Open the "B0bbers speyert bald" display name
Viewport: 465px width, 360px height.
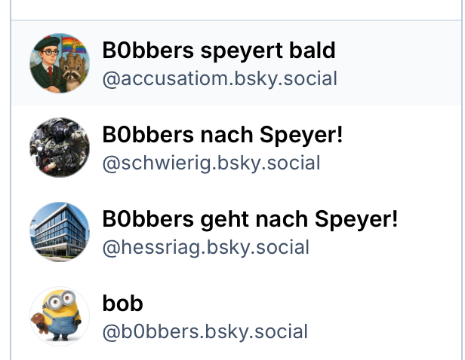tap(219, 51)
